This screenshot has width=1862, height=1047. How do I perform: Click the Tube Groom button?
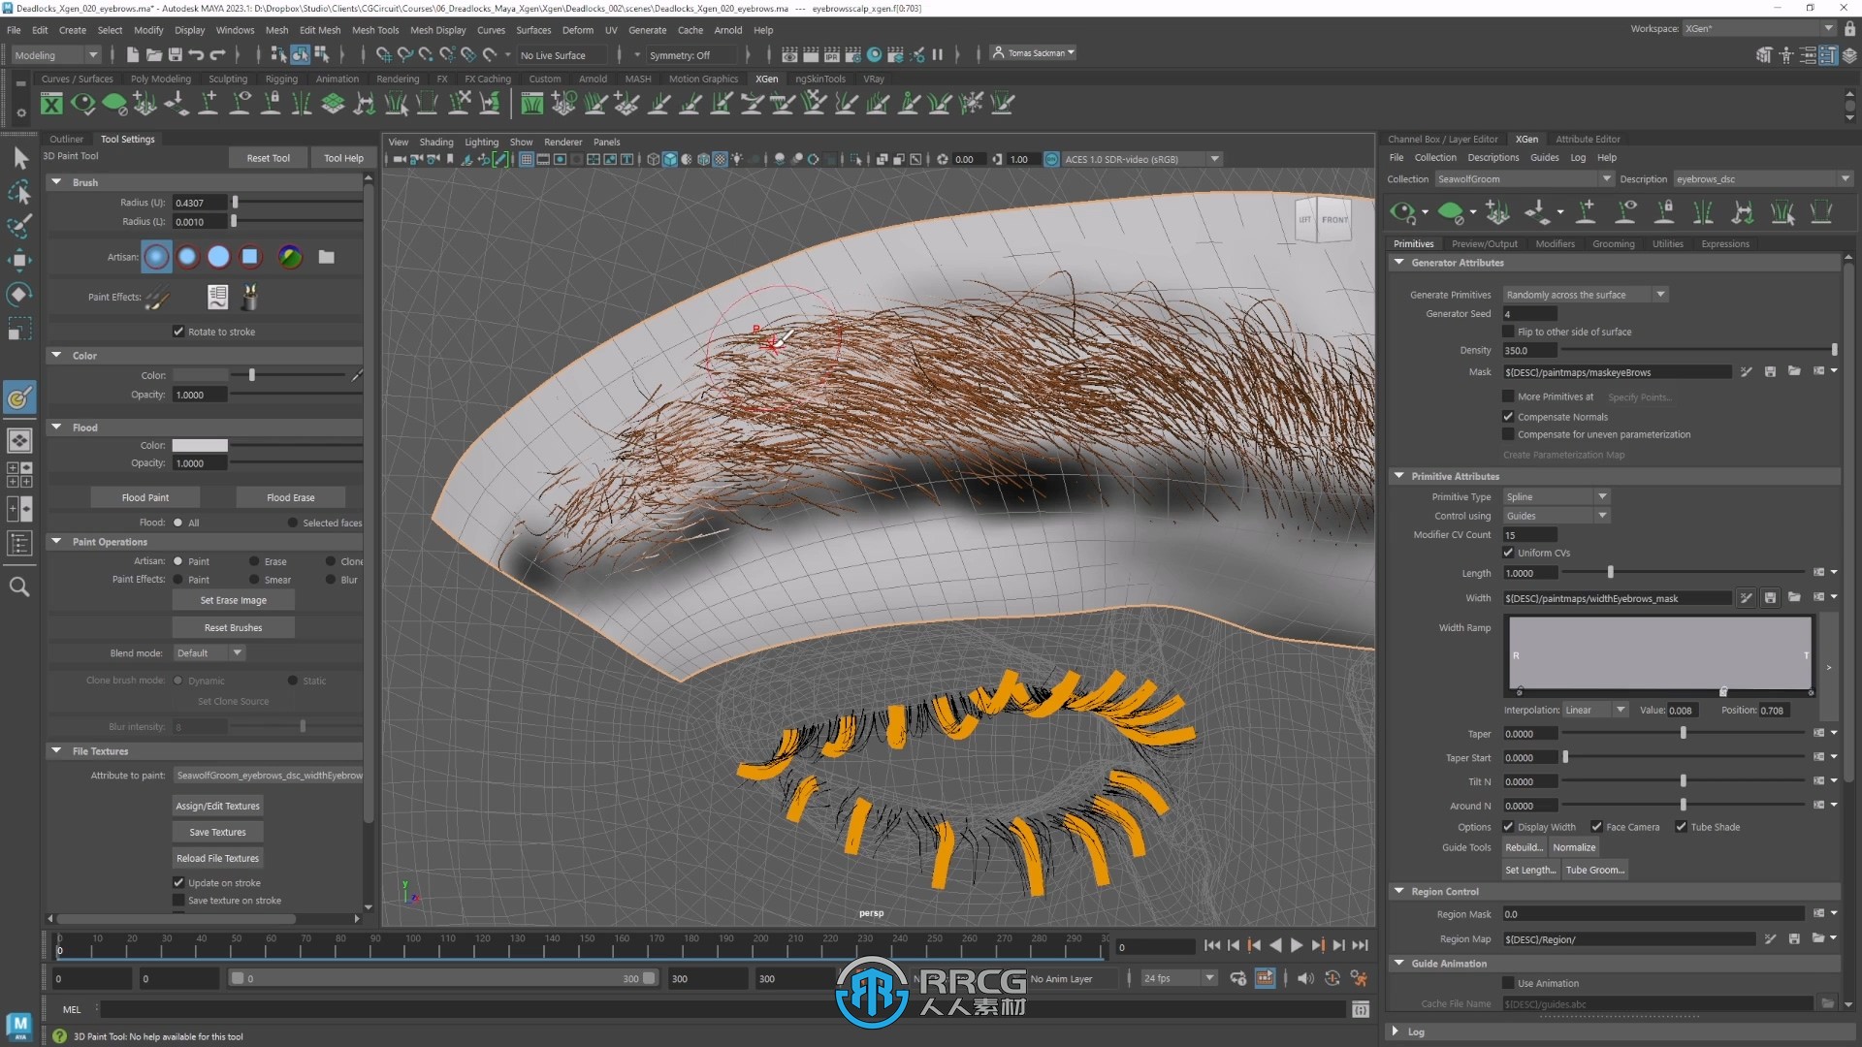(x=1594, y=870)
